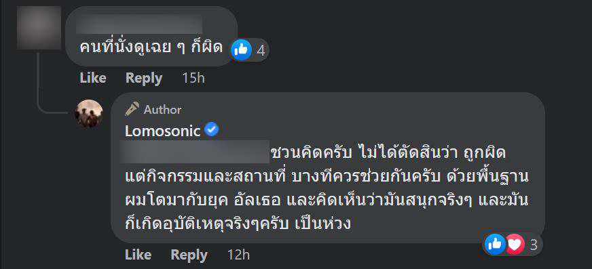This screenshot has height=269, width=592.
Task: Open Lomosonic profile picture
Action: 89,113
